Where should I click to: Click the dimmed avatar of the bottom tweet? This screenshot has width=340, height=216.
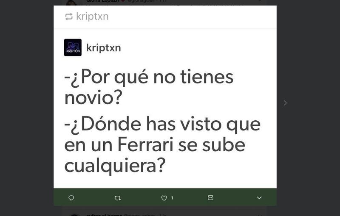[x=74, y=215]
